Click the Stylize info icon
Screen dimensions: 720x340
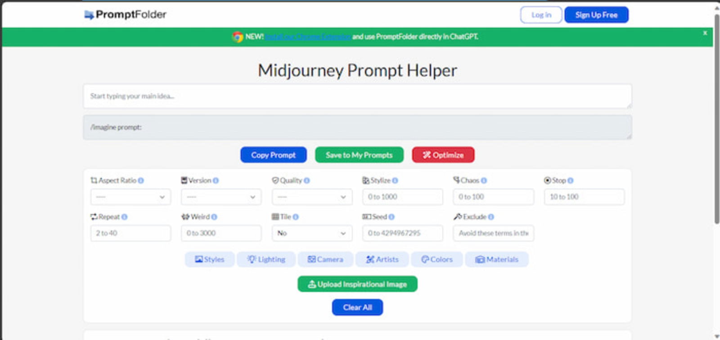pyautogui.click(x=395, y=181)
